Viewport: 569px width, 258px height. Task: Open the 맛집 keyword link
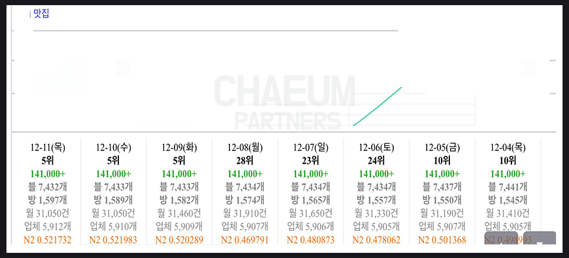tap(41, 13)
